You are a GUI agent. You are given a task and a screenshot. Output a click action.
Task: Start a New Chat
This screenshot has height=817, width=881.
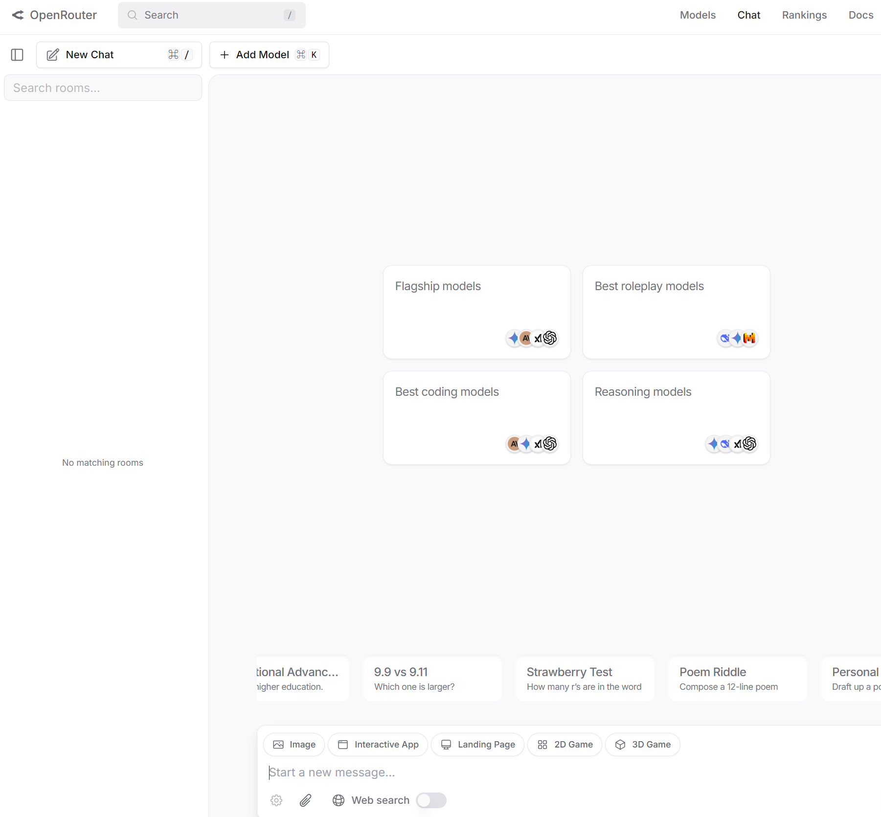119,55
